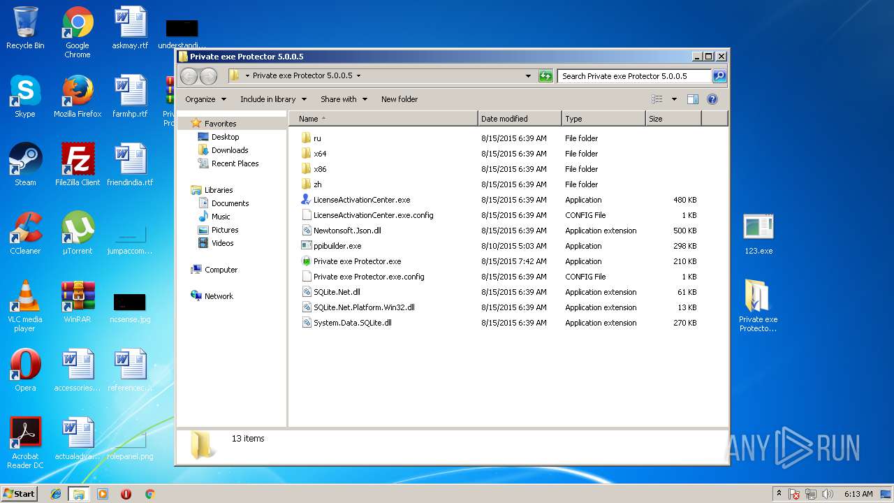Click the explorer Forward navigation button
894x503 pixels.
pos(208,76)
